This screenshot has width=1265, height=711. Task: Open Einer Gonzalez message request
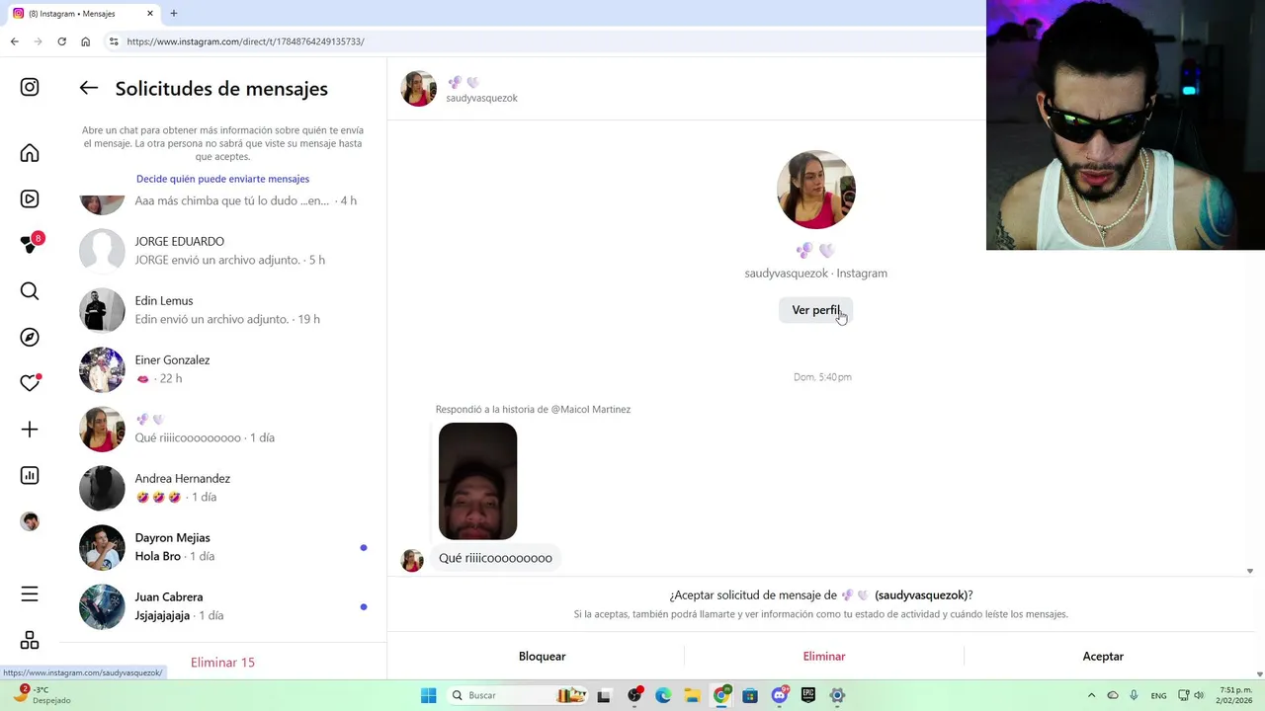pos(222,369)
